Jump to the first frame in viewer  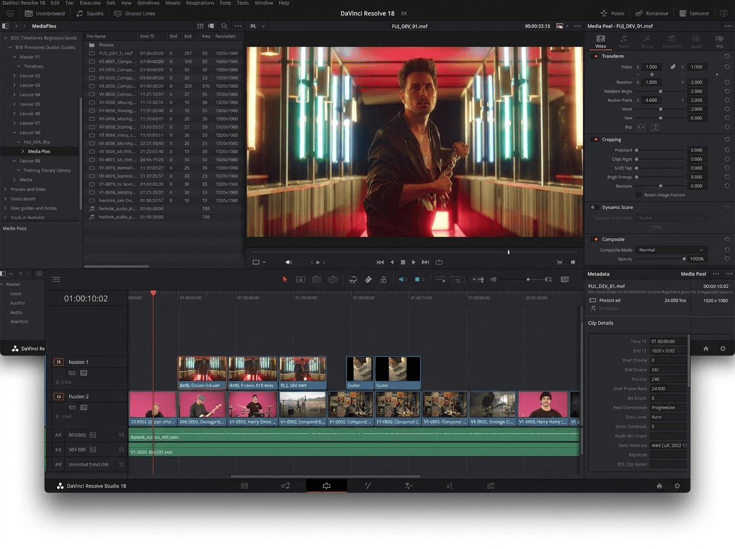click(380, 262)
